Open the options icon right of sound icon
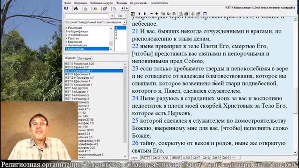Viewport: 299px width, 168px height. tap(198, 14)
